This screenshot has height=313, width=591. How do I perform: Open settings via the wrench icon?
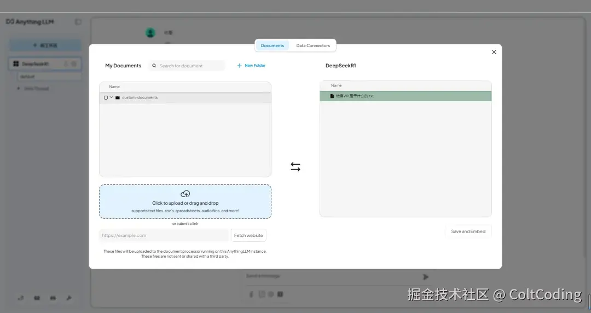69,298
